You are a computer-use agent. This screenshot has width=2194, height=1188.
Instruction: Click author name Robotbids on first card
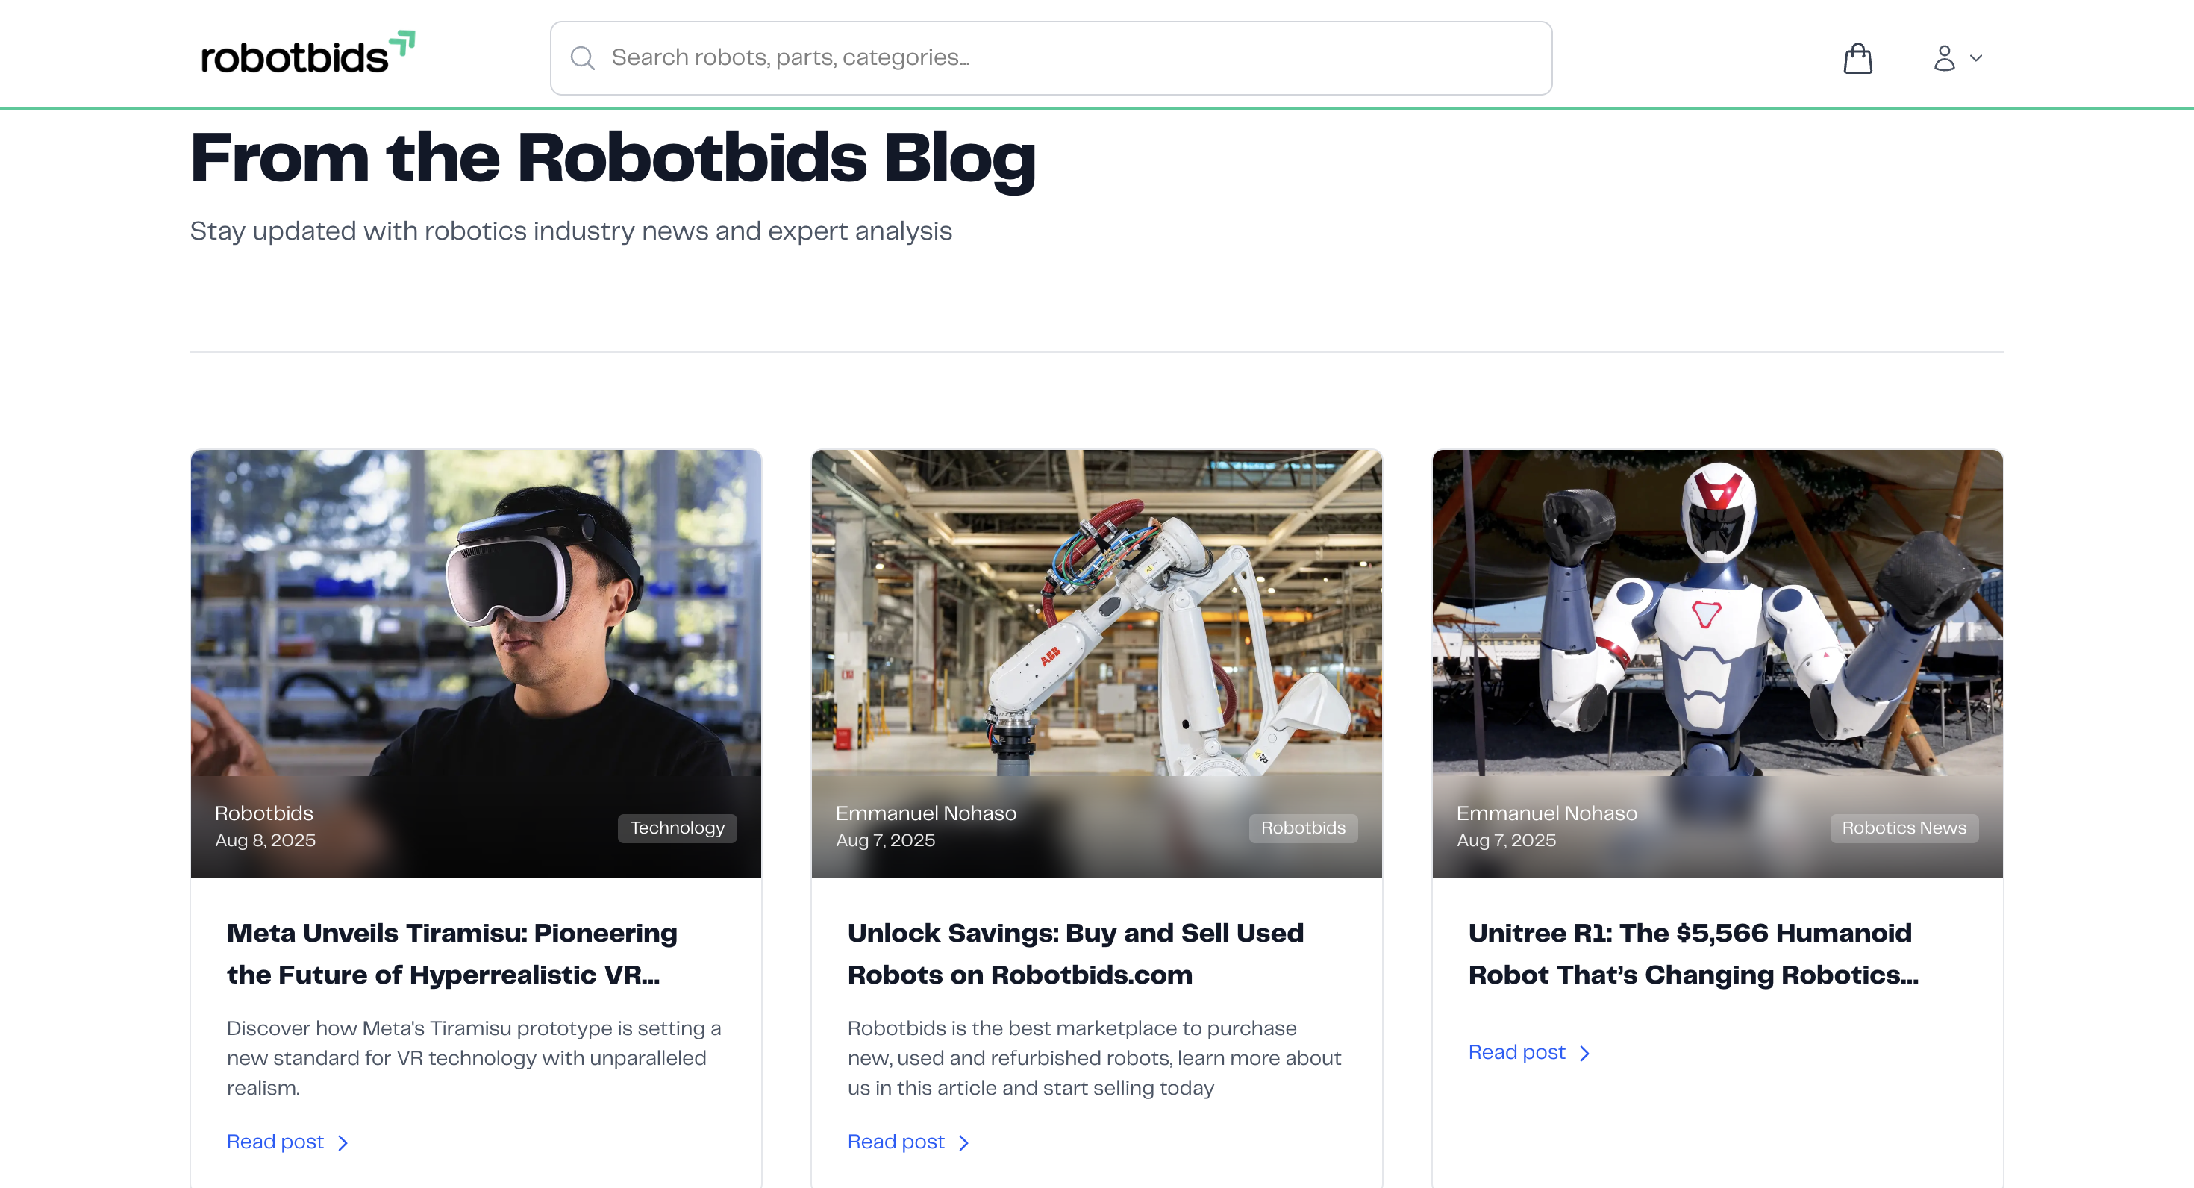264,813
